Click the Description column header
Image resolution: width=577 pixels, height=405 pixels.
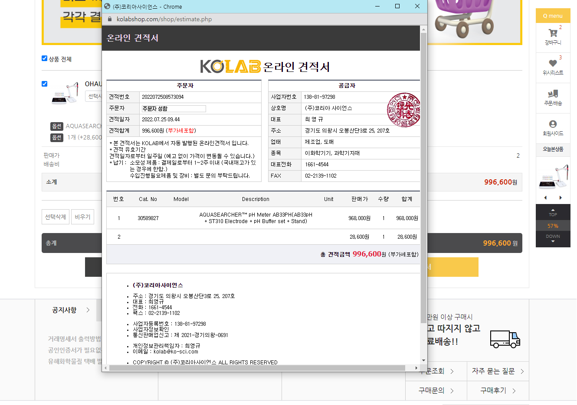pyautogui.click(x=256, y=199)
